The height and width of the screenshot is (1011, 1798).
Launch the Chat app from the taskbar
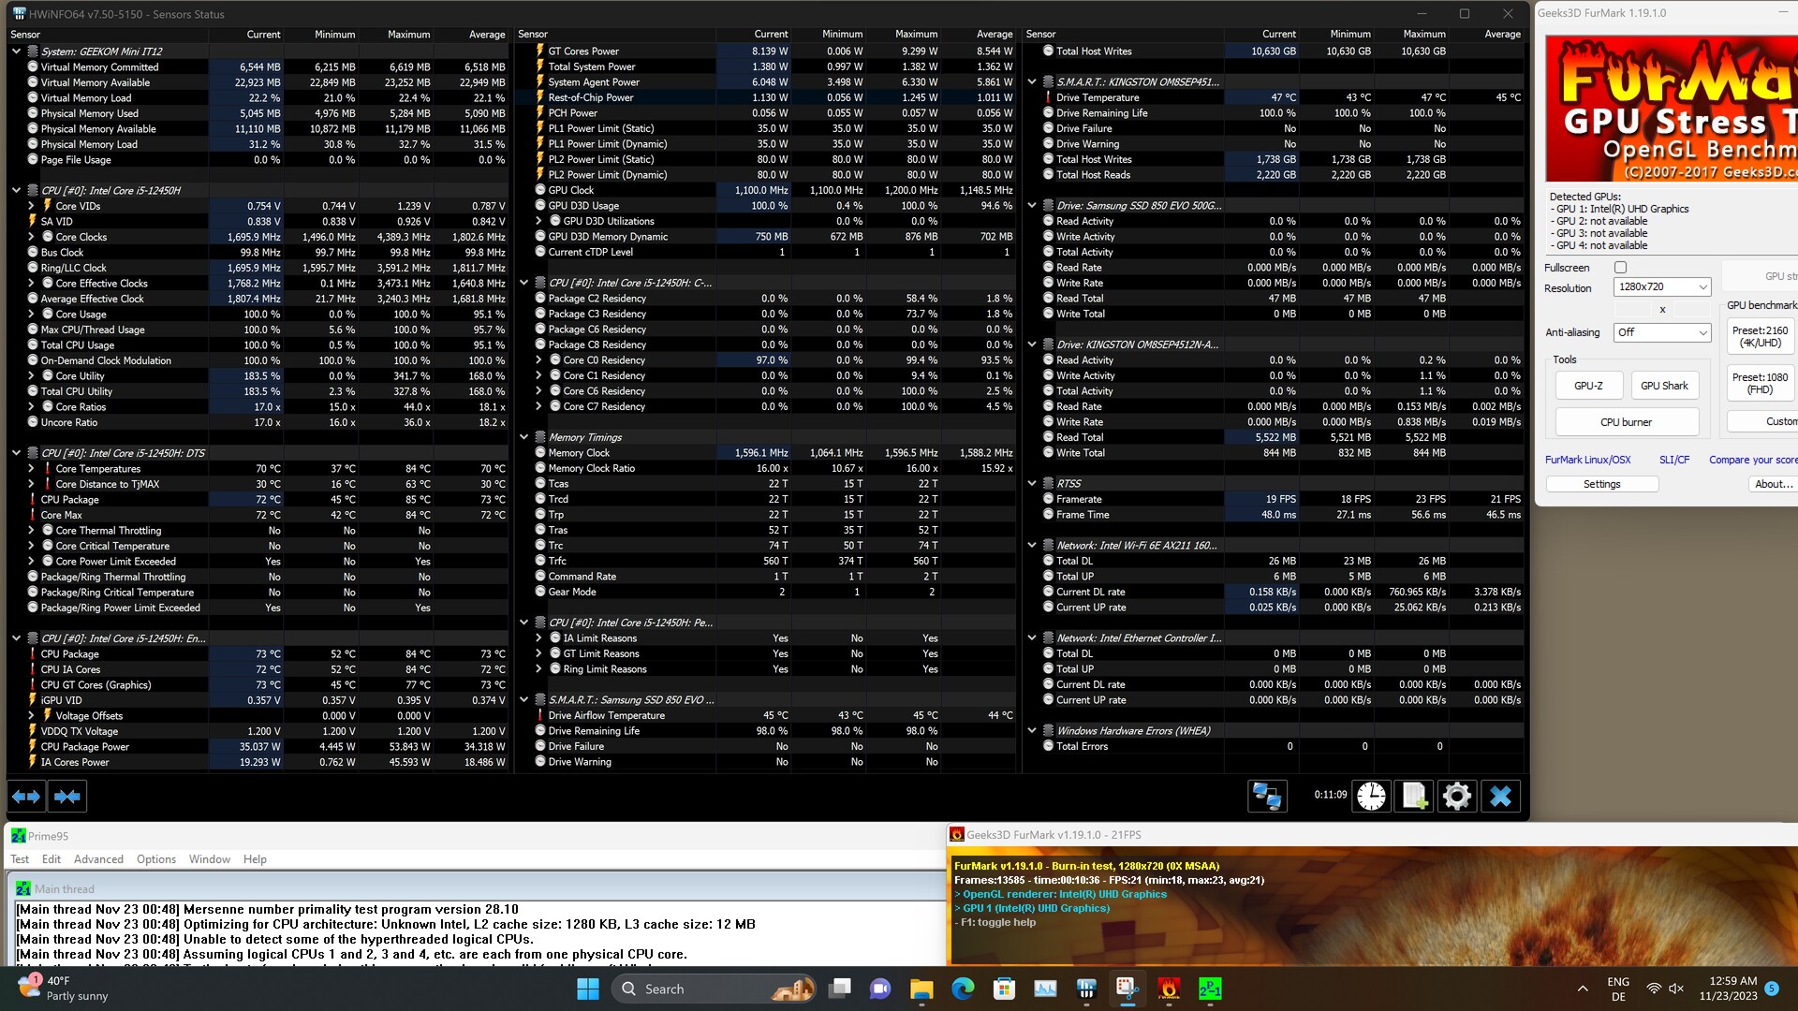tap(880, 989)
